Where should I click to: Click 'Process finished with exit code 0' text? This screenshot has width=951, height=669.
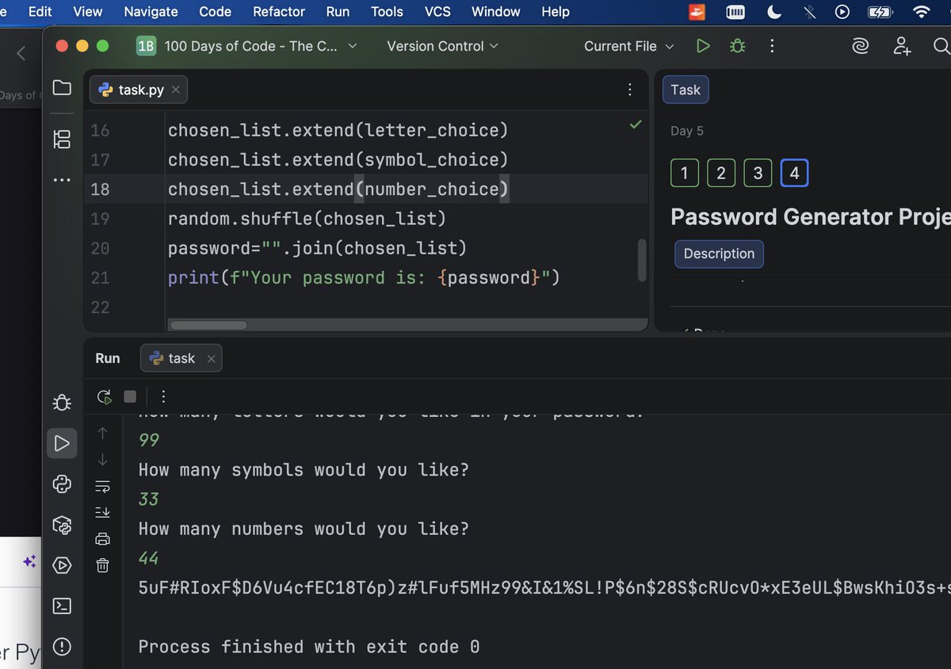pos(309,647)
